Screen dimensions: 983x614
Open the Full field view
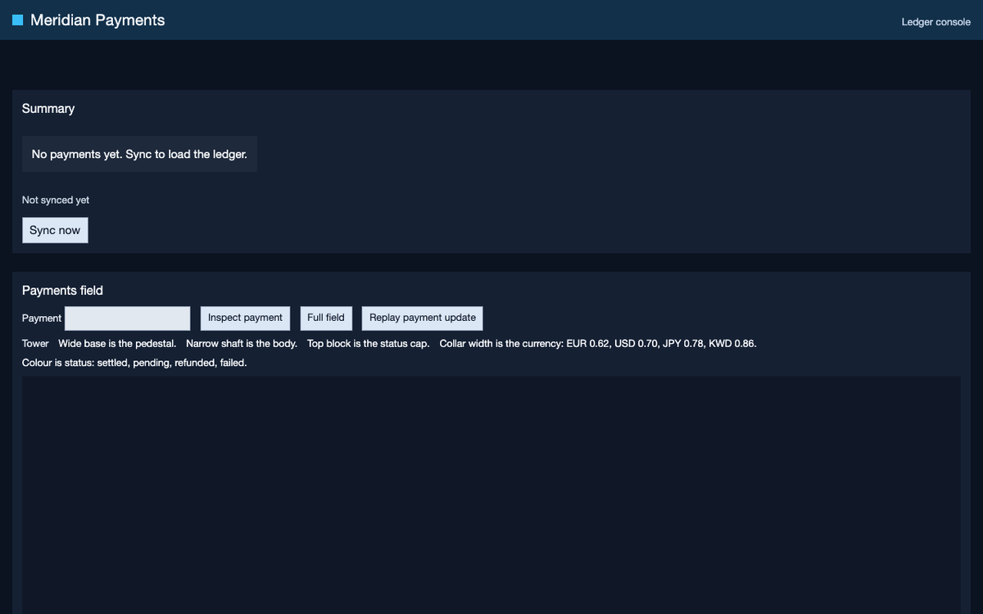[326, 318]
